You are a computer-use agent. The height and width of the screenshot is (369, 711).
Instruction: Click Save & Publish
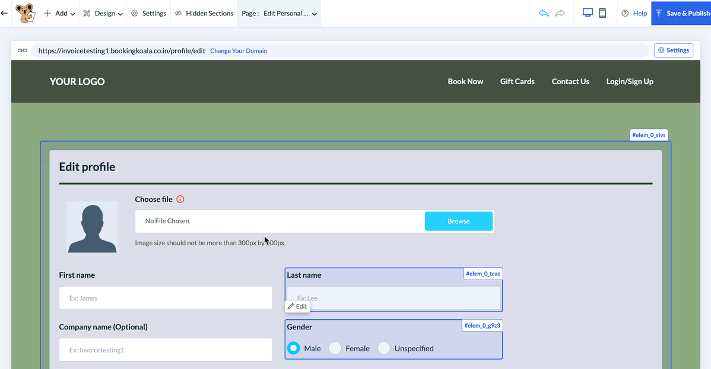coord(681,13)
